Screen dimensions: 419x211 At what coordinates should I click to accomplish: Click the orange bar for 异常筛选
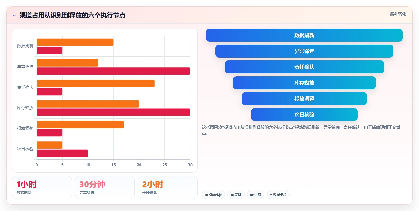[67, 63]
